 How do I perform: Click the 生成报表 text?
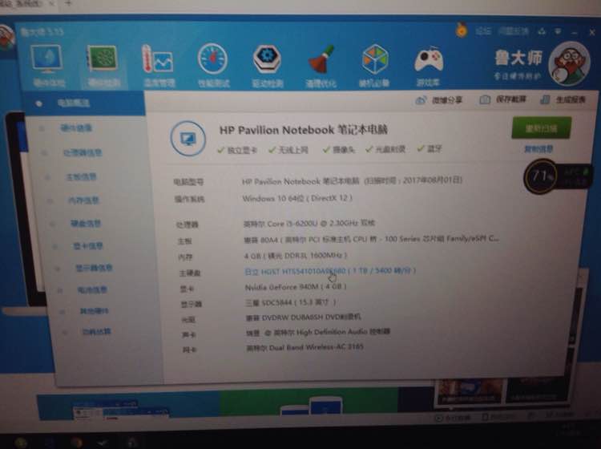click(x=571, y=99)
